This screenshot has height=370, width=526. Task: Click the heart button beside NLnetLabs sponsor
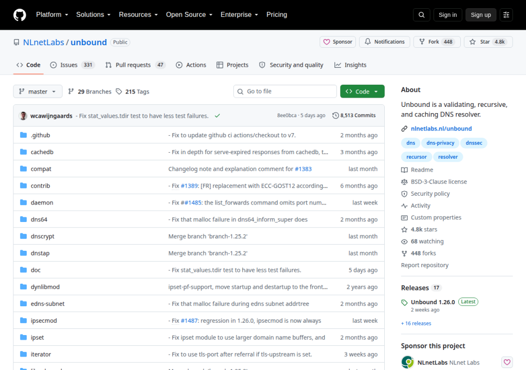coord(507,362)
